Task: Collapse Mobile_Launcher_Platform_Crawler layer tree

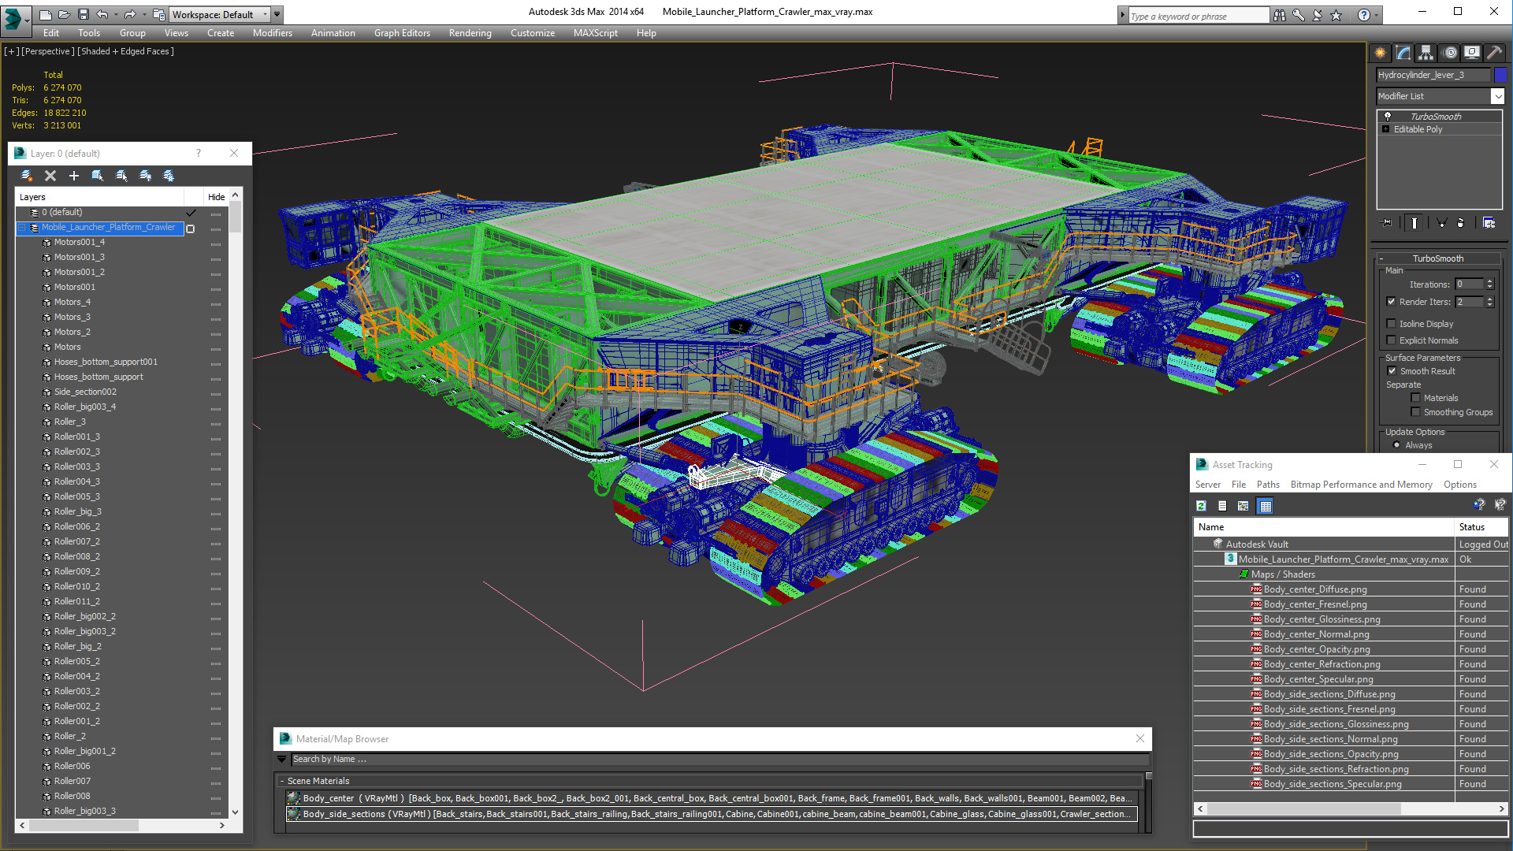Action: [23, 228]
